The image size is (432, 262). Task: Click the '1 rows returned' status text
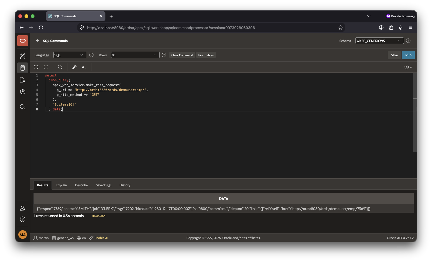pyautogui.click(x=59, y=216)
